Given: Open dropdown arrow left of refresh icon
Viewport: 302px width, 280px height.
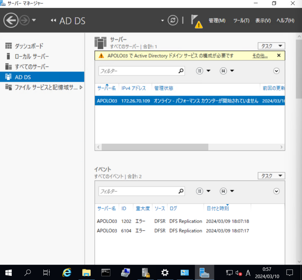Looking at the screenshot, I should pos(162,20).
